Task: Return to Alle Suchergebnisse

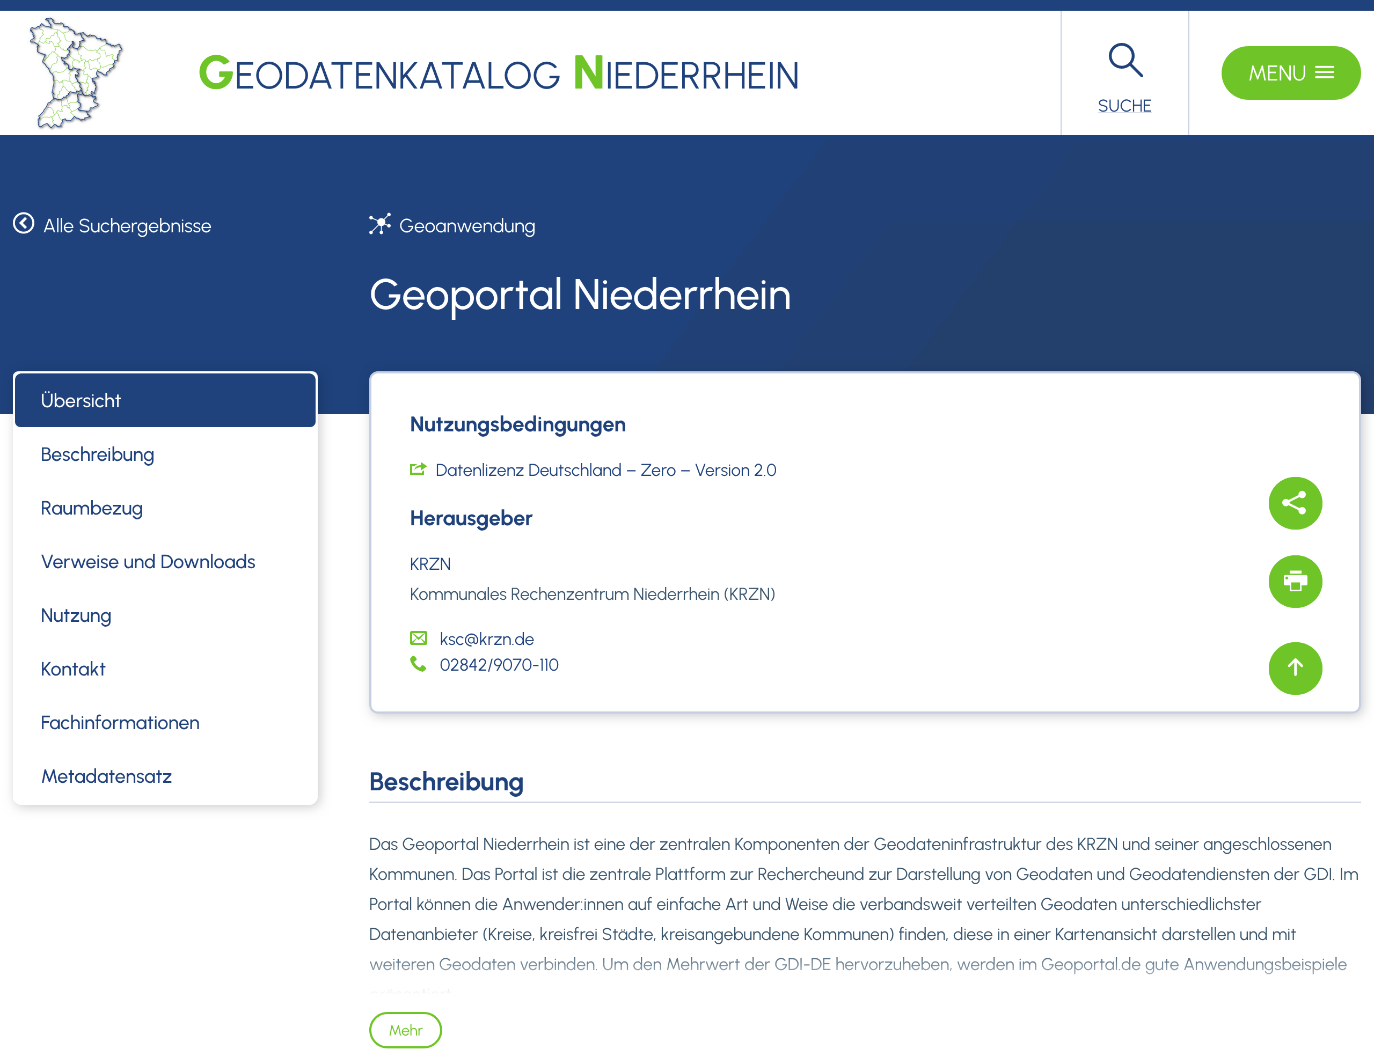Action: pyautogui.click(x=127, y=226)
